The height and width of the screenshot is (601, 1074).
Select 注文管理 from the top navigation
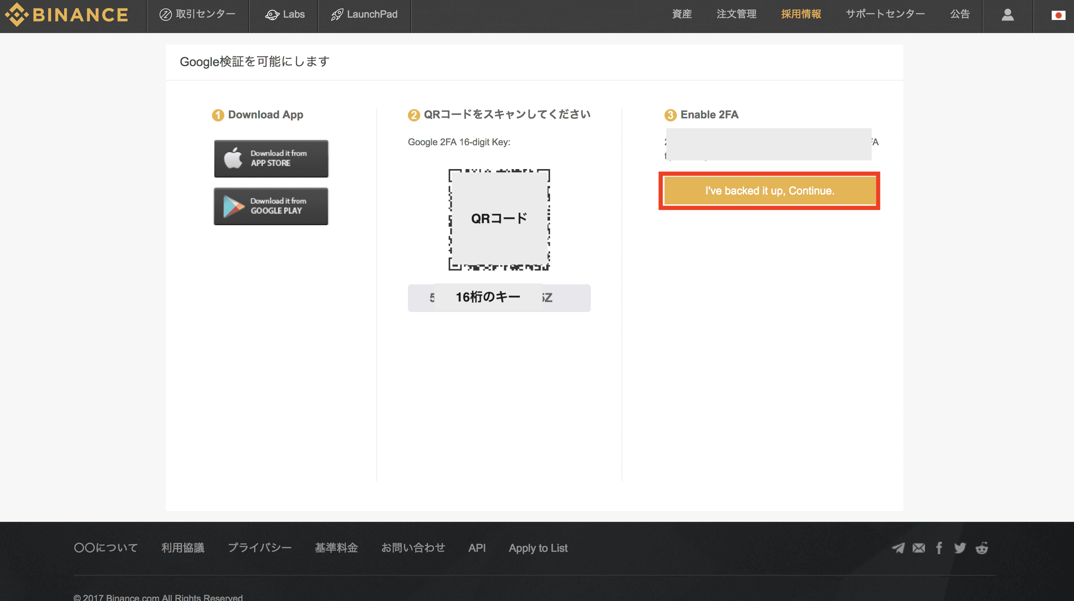click(x=736, y=14)
